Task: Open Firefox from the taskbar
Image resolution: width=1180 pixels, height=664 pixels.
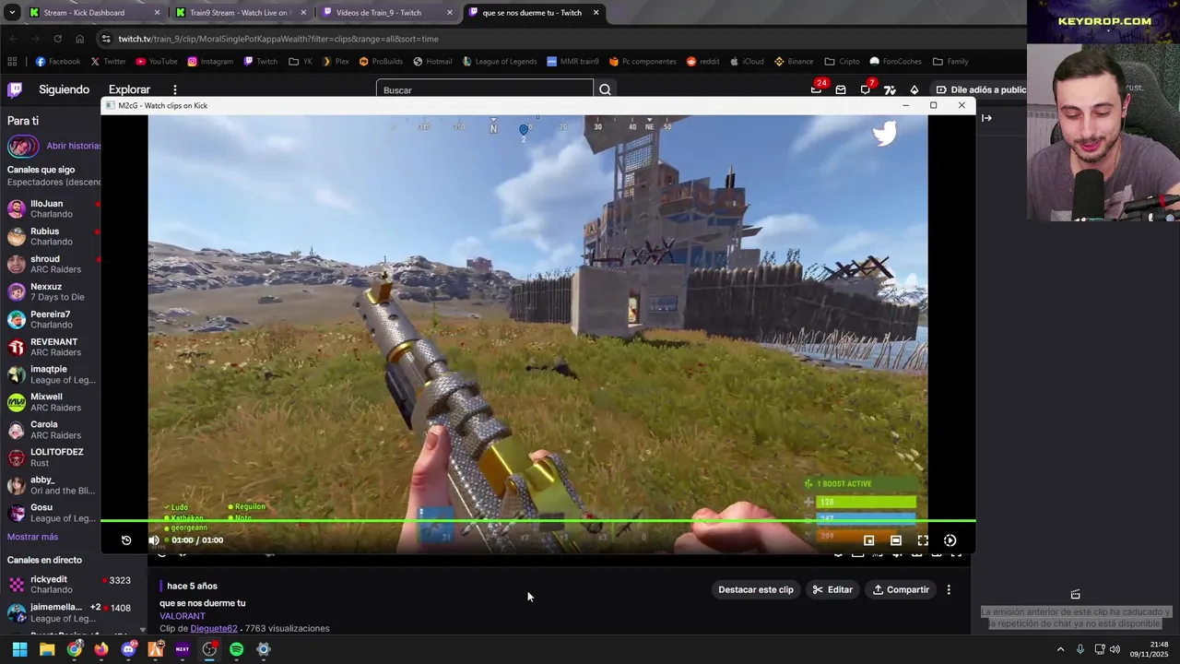Action: 100,649
